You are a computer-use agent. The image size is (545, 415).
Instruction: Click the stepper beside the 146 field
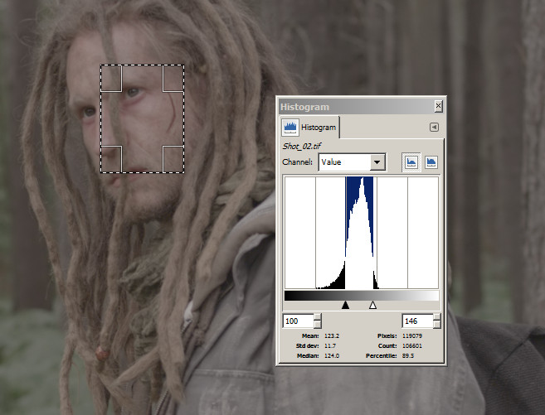(x=436, y=321)
